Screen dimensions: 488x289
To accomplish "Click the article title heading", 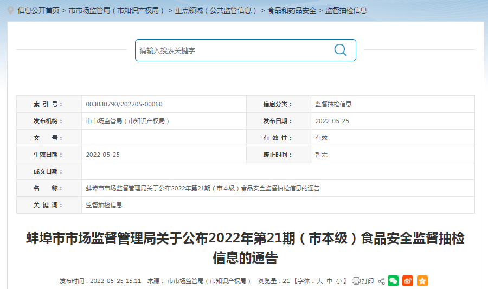I will (x=245, y=248).
